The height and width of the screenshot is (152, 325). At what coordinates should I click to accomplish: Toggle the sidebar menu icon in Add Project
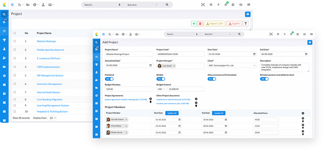point(104,34)
